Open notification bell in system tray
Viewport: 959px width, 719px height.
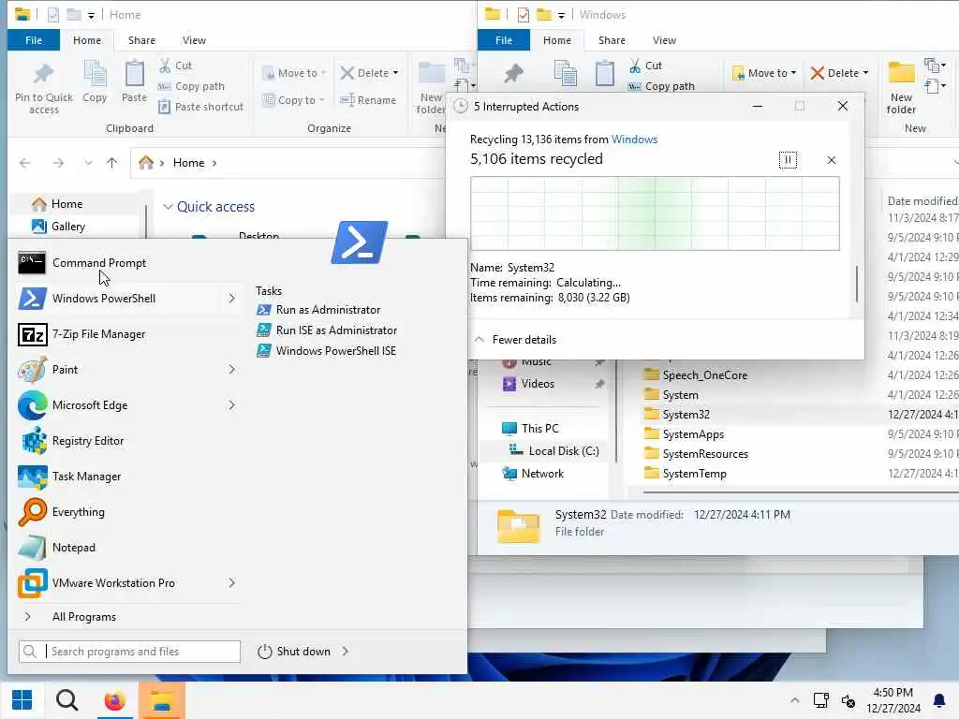(x=938, y=700)
